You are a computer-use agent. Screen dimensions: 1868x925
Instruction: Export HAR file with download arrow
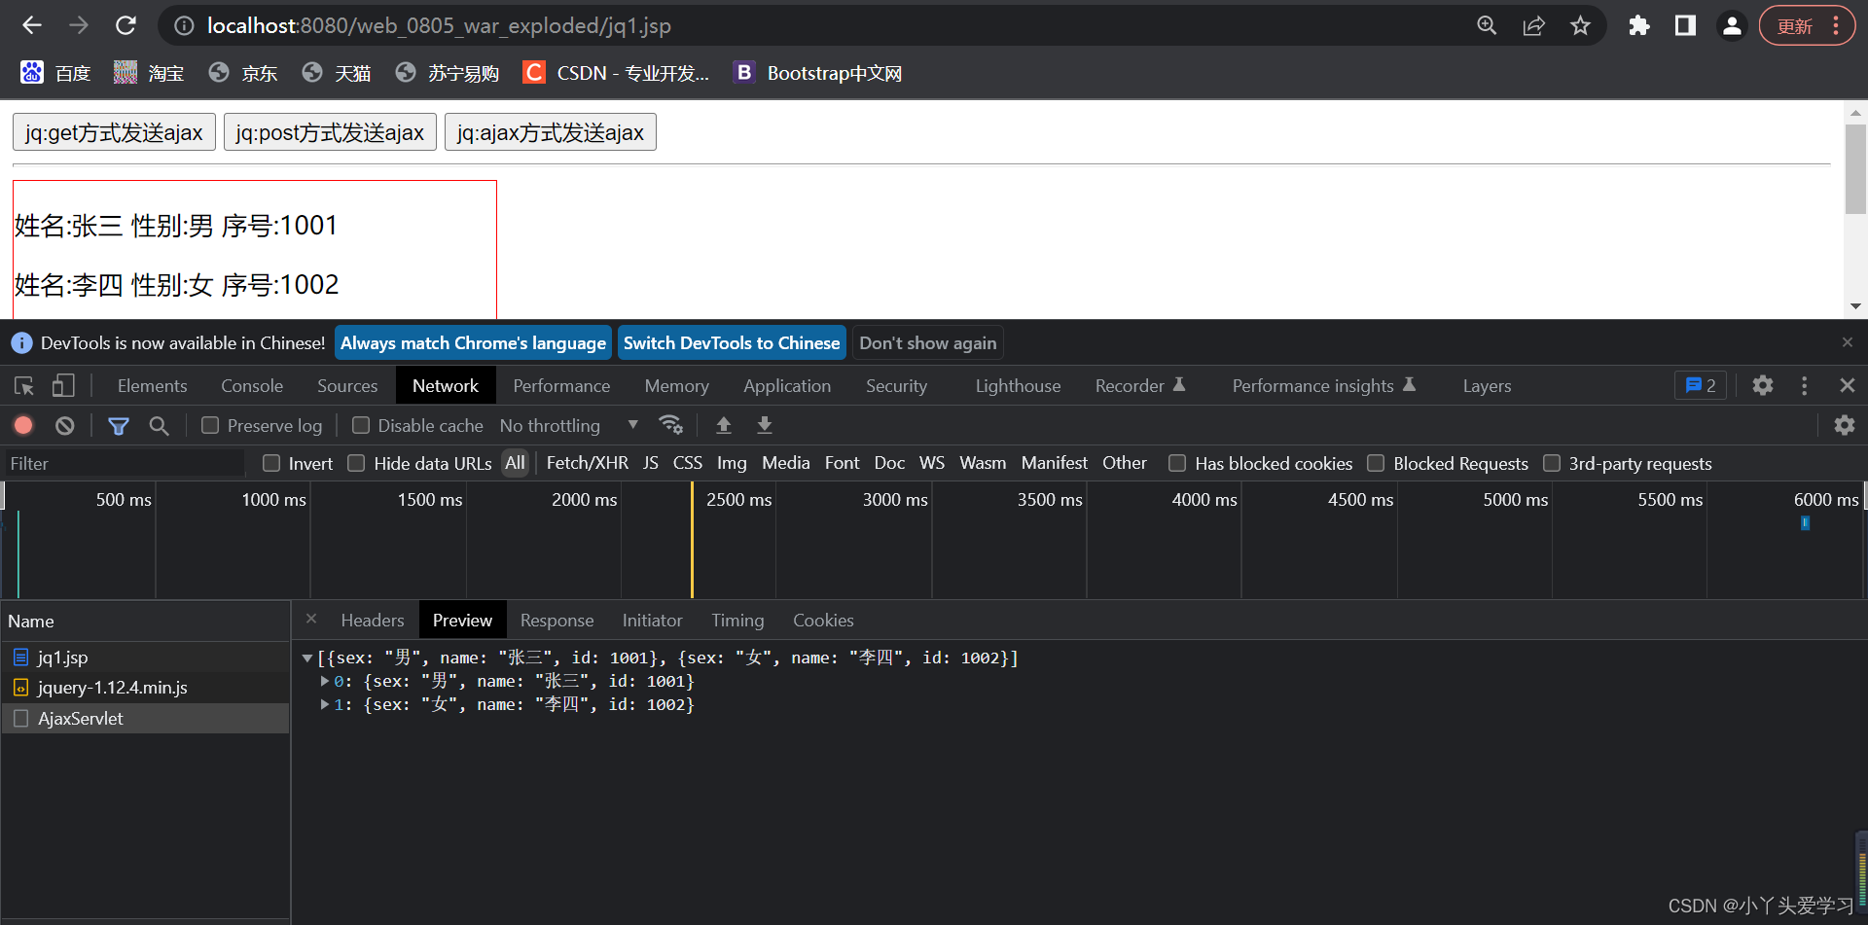click(765, 425)
